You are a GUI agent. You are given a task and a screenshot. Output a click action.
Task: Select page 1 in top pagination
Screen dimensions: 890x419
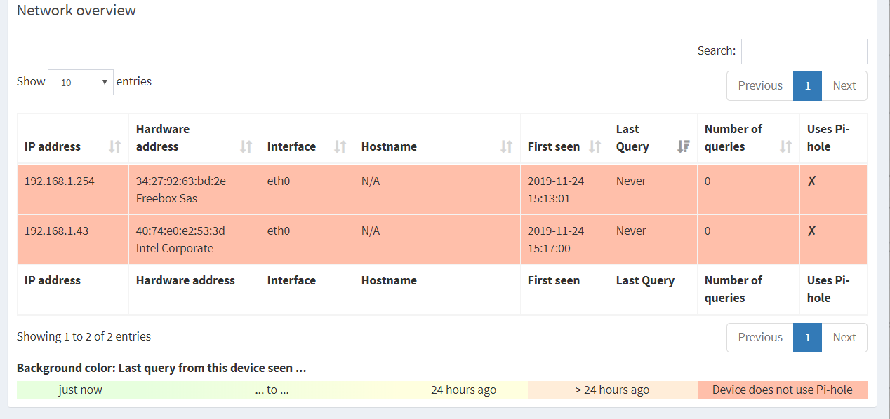[x=808, y=85]
